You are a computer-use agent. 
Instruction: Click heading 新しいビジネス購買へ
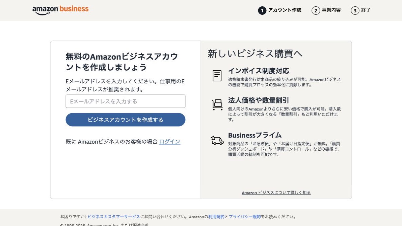255,54
